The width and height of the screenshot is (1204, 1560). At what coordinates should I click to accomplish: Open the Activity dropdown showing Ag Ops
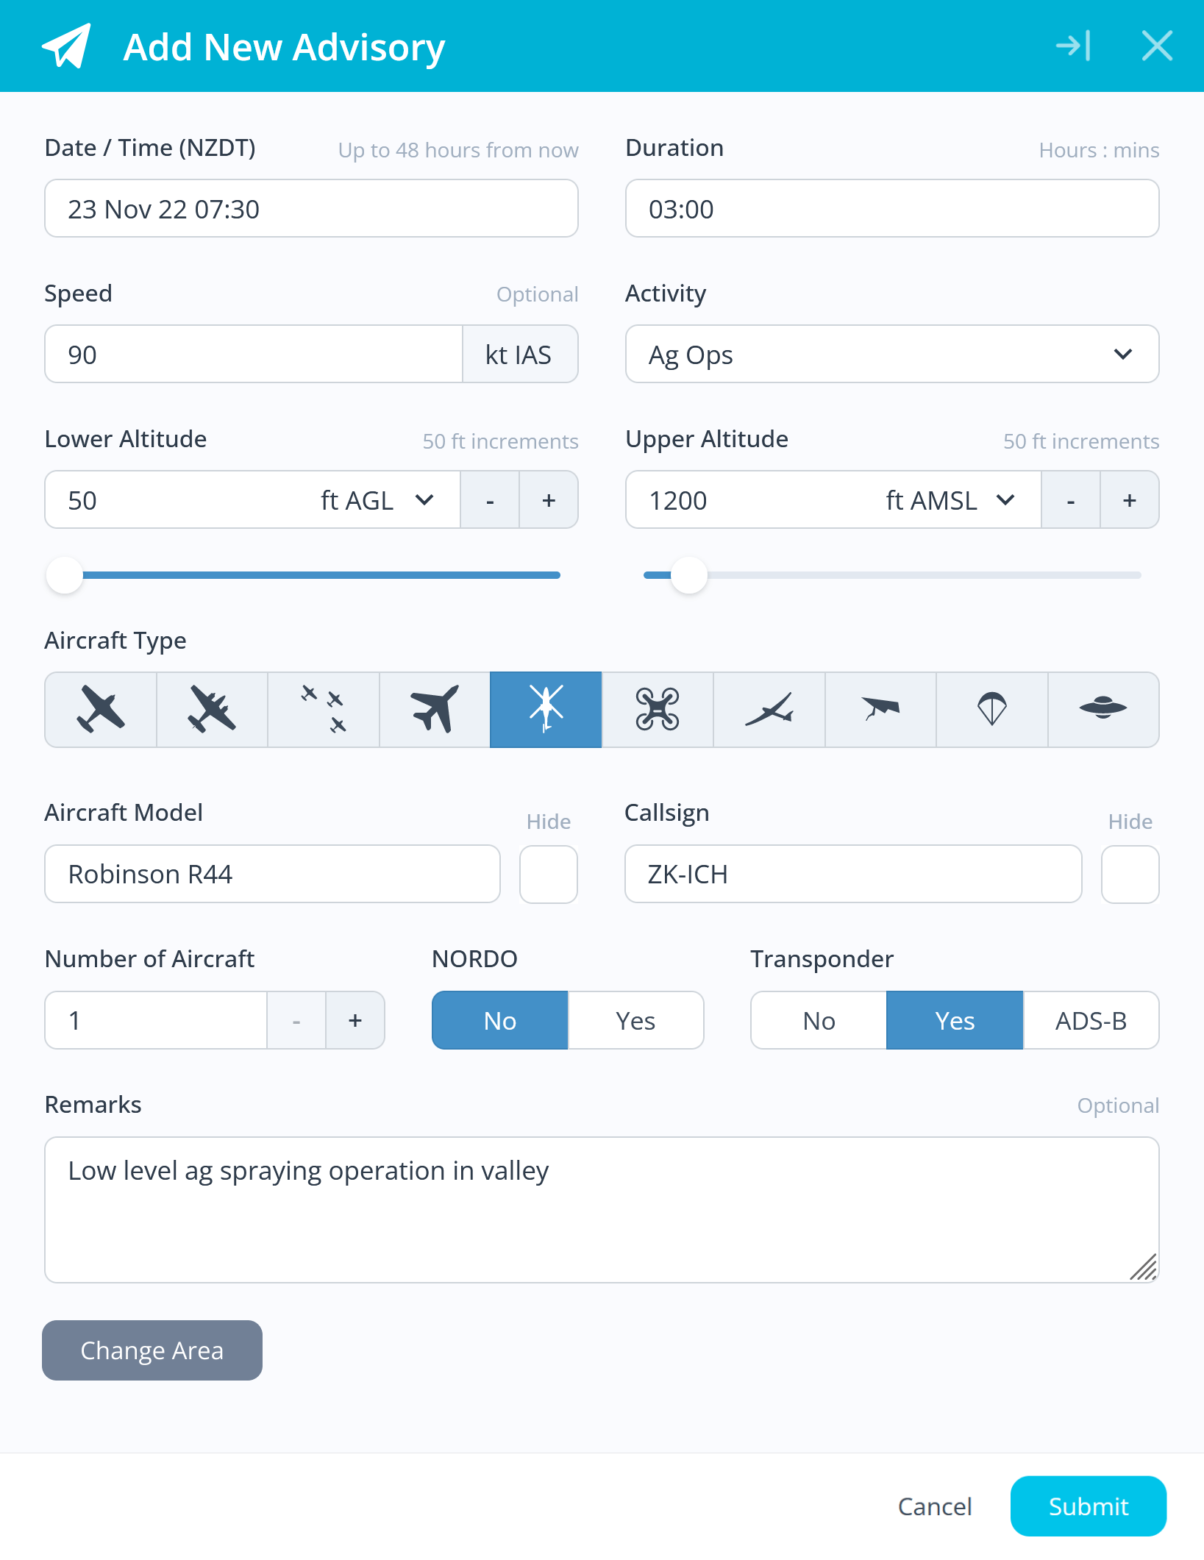click(x=892, y=354)
